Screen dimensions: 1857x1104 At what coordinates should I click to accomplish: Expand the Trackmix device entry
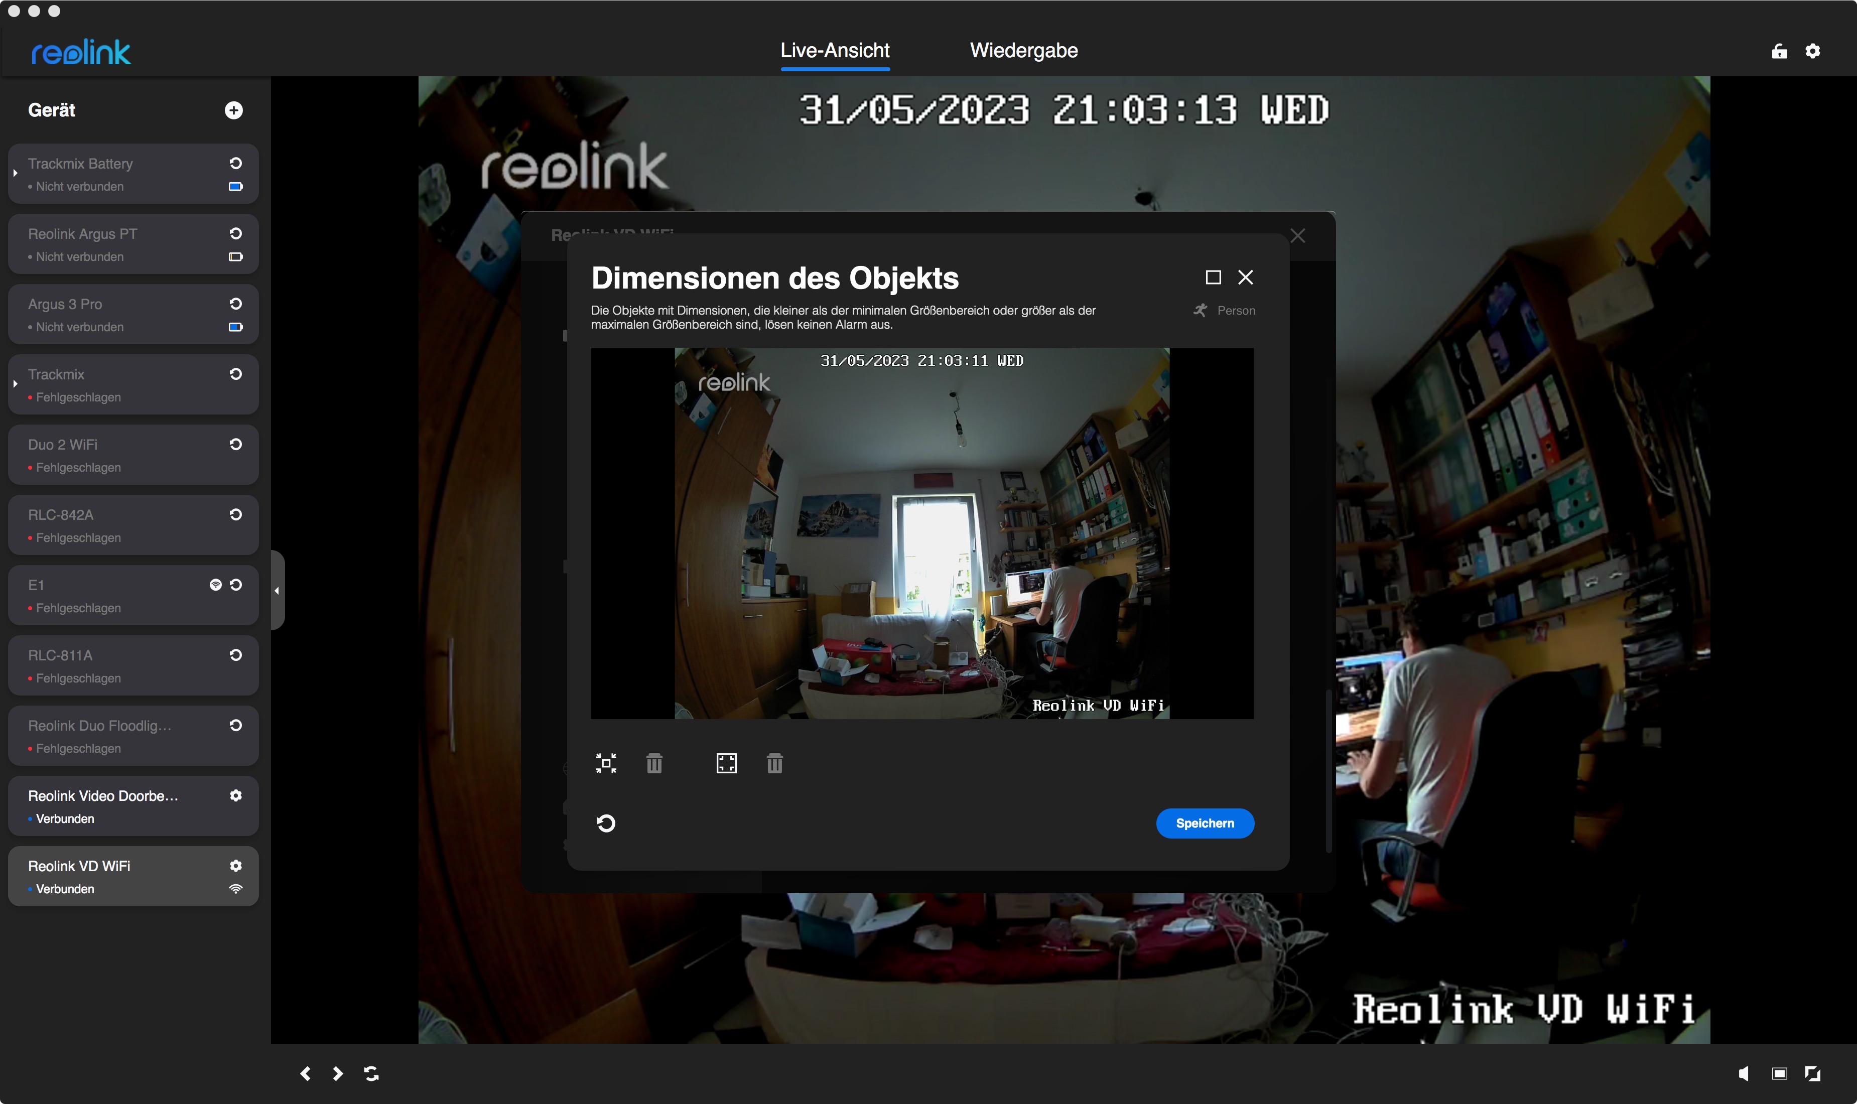15,384
